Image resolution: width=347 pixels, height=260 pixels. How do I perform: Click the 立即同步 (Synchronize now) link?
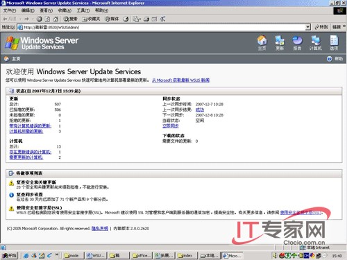(171, 125)
